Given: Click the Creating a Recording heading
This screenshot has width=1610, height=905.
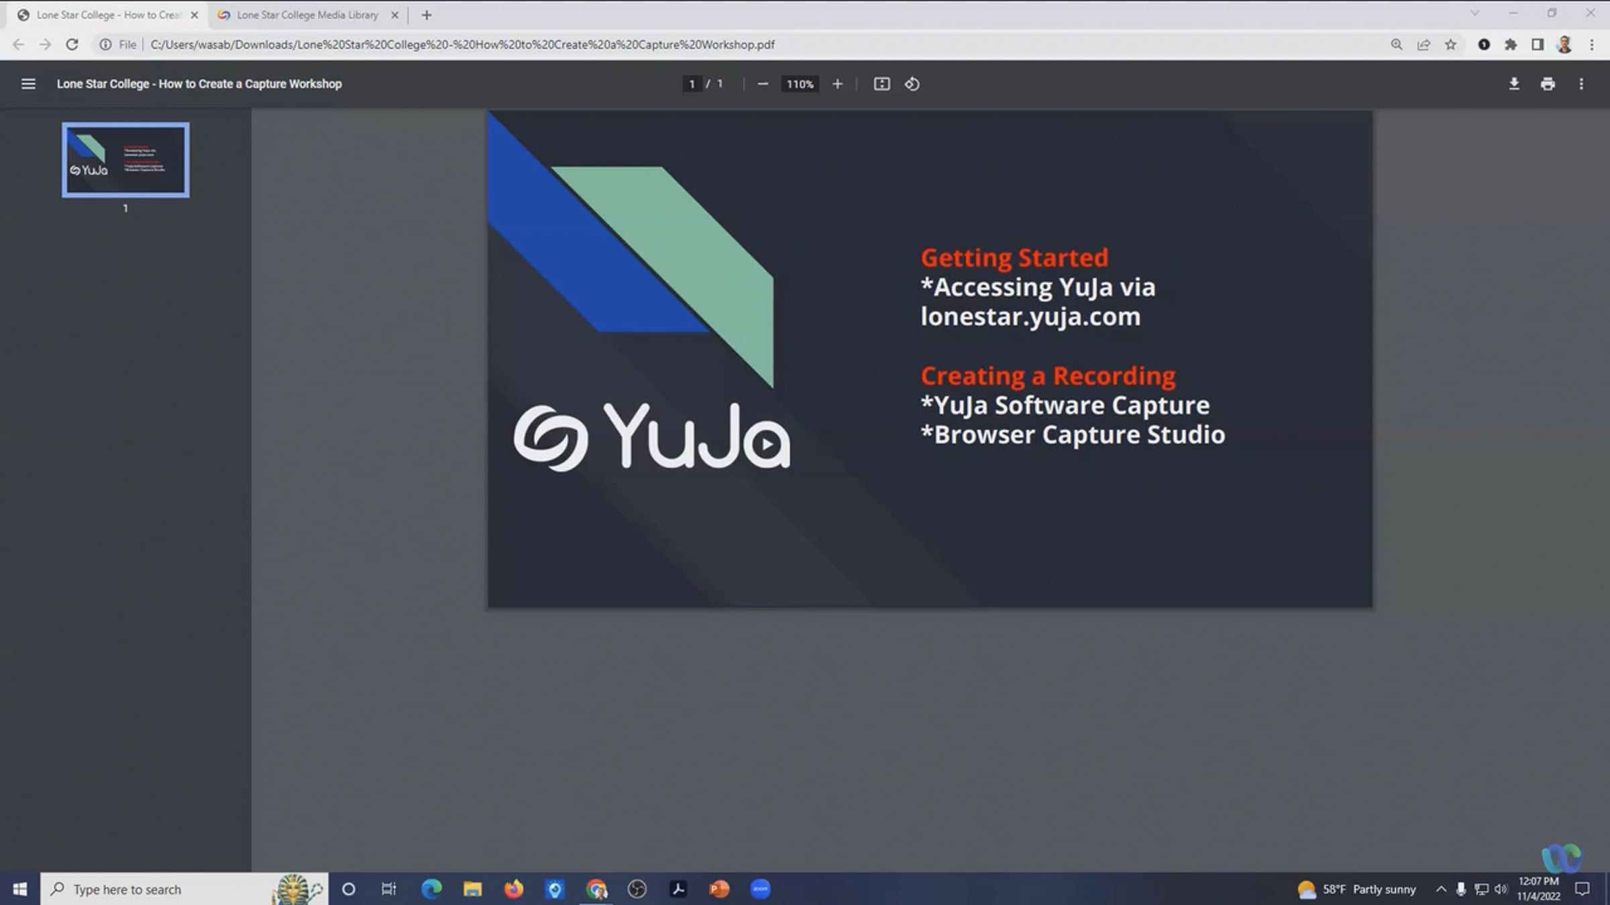Looking at the screenshot, I should point(1048,376).
